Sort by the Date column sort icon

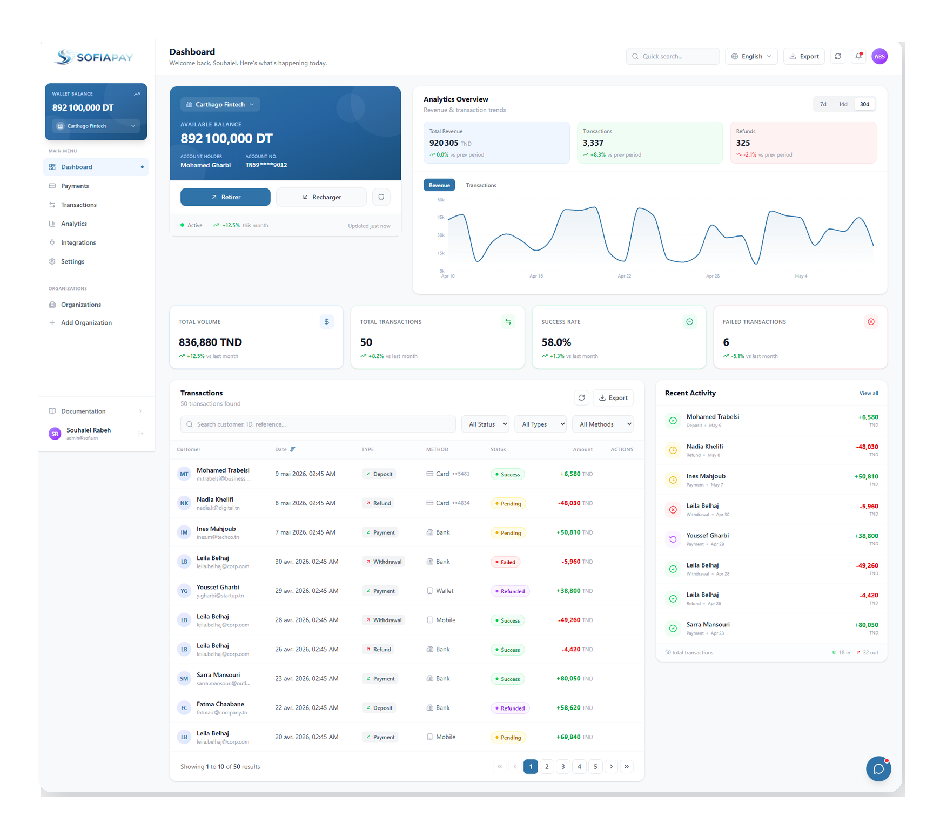coord(293,449)
